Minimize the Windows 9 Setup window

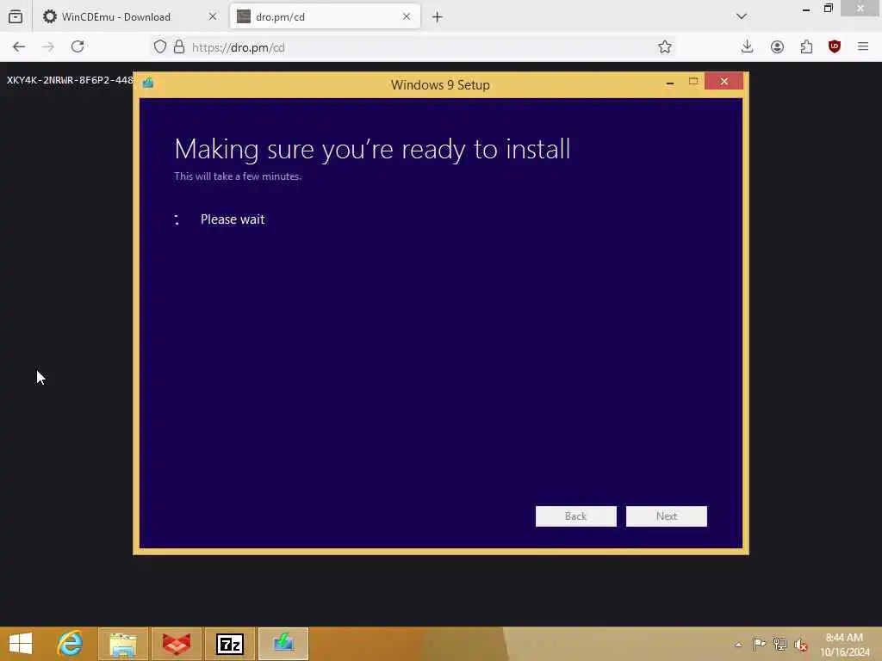click(669, 82)
